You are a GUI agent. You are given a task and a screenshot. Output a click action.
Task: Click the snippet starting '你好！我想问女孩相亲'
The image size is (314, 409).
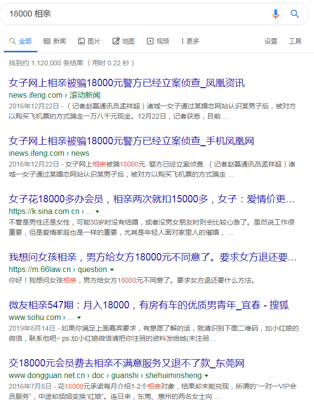click(132, 280)
